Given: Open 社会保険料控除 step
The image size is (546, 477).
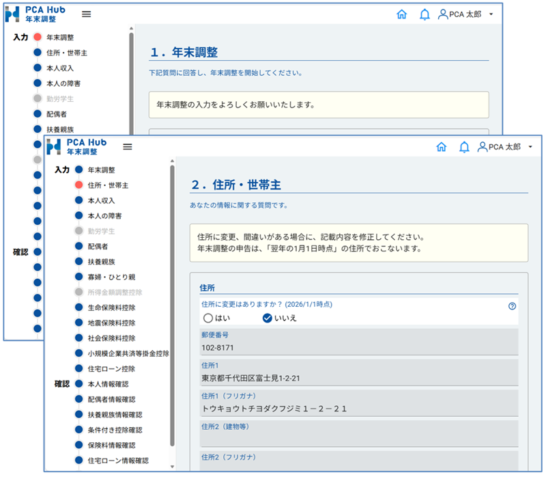Looking at the screenshot, I should (111, 338).
